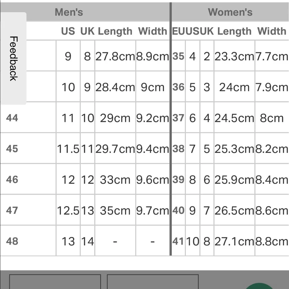This screenshot has width=289, height=289.
Task: Click the women's Width column heading
Action: [272, 31]
